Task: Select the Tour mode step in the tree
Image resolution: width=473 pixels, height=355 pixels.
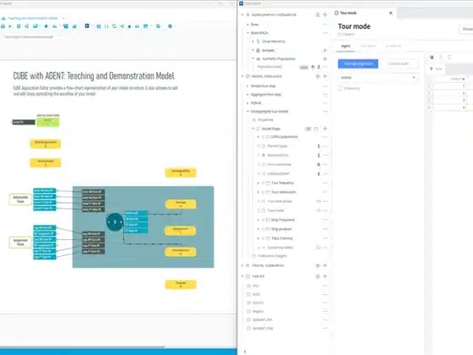Action: (x=275, y=210)
